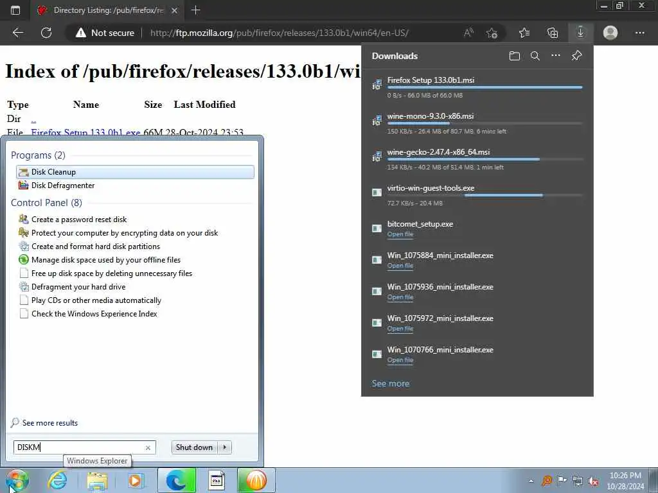Open file for bitcomet_setup.exe
Viewport: 658px width, 493px height.
tap(400, 234)
